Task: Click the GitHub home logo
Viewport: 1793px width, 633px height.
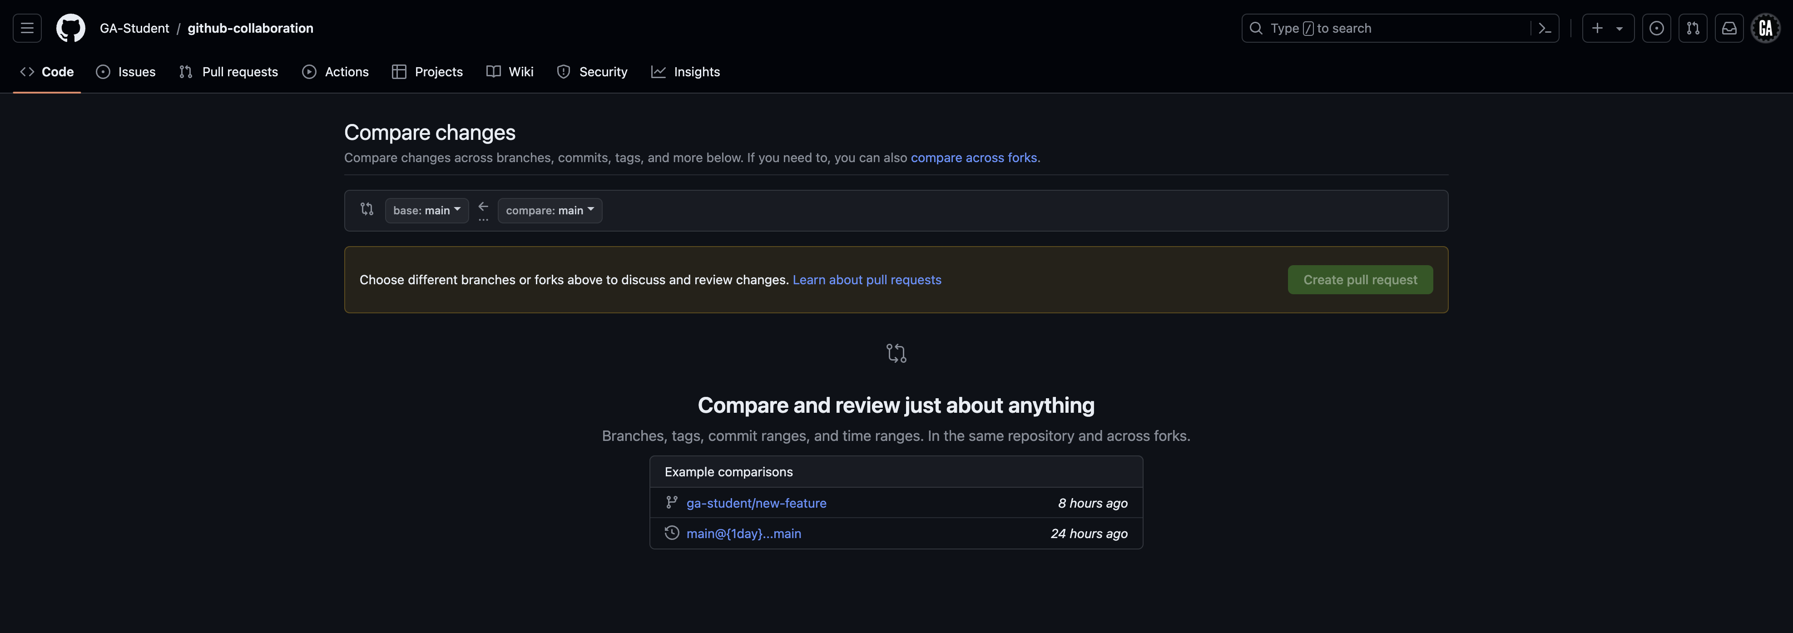Action: 70,28
